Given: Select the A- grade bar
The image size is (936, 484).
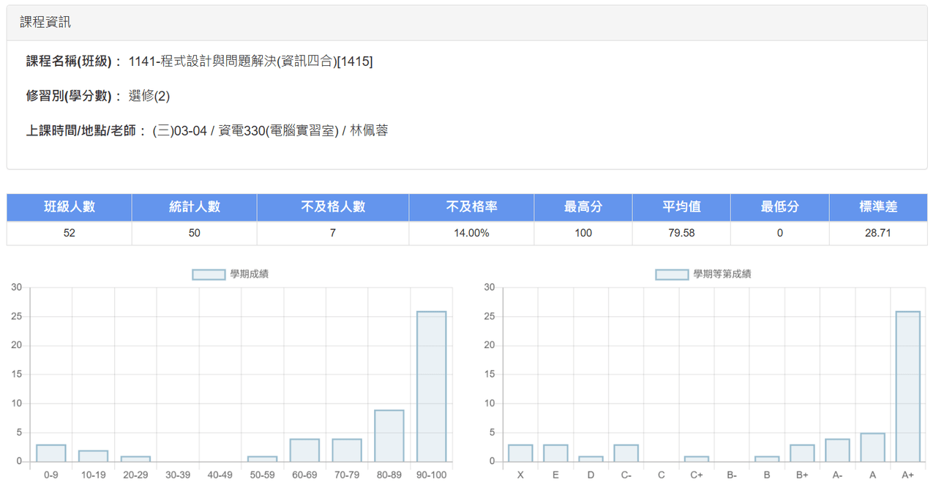Looking at the screenshot, I should pyautogui.click(x=838, y=450).
